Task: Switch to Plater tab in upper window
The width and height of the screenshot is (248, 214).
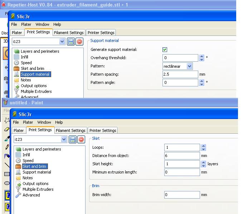Action: click(17, 33)
